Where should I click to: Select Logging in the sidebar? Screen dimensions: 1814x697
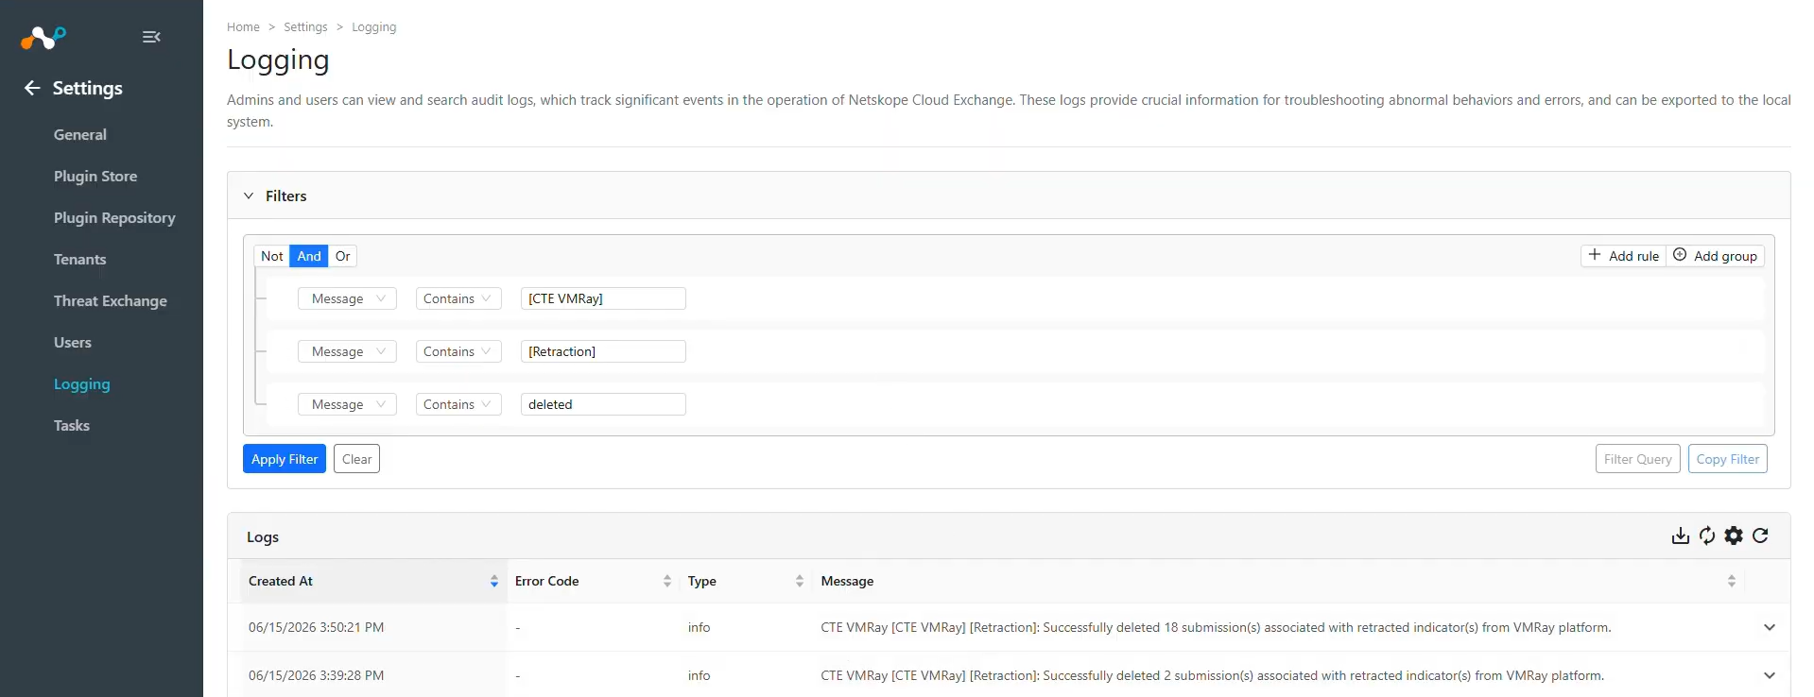[x=82, y=384]
